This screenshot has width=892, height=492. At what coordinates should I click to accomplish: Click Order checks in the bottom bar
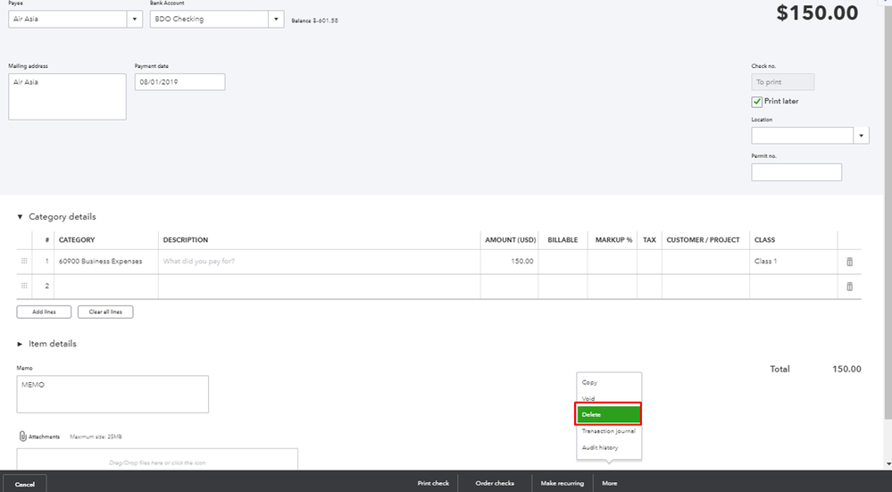(x=495, y=483)
